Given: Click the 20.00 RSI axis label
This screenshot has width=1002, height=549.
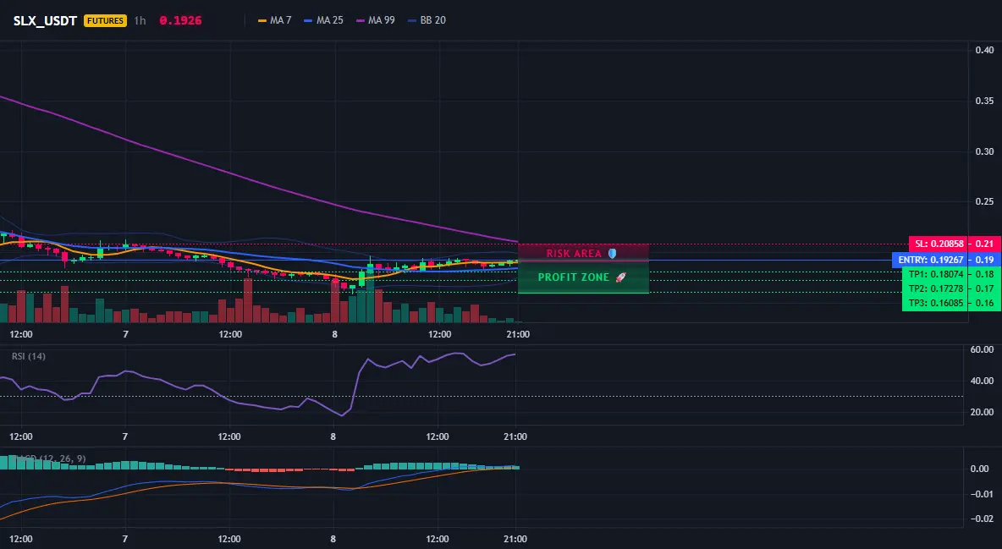Looking at the screenshot, I should pos(982,412).
